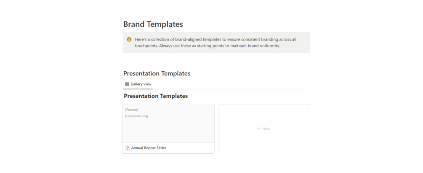Screen dimensions: 423x173
Task: Click the blank preview area of Annual Report card
Action: 168,131
